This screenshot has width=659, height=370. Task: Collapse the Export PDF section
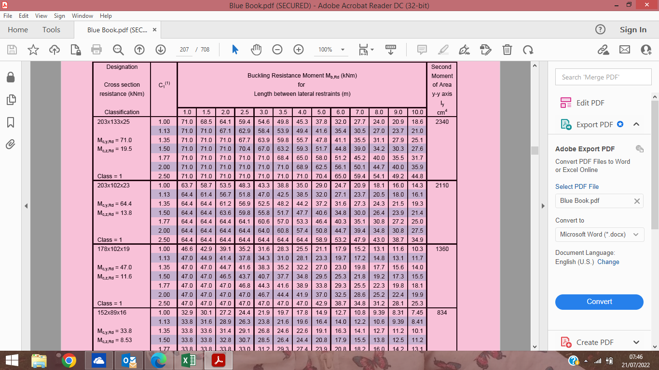point(636,124)
